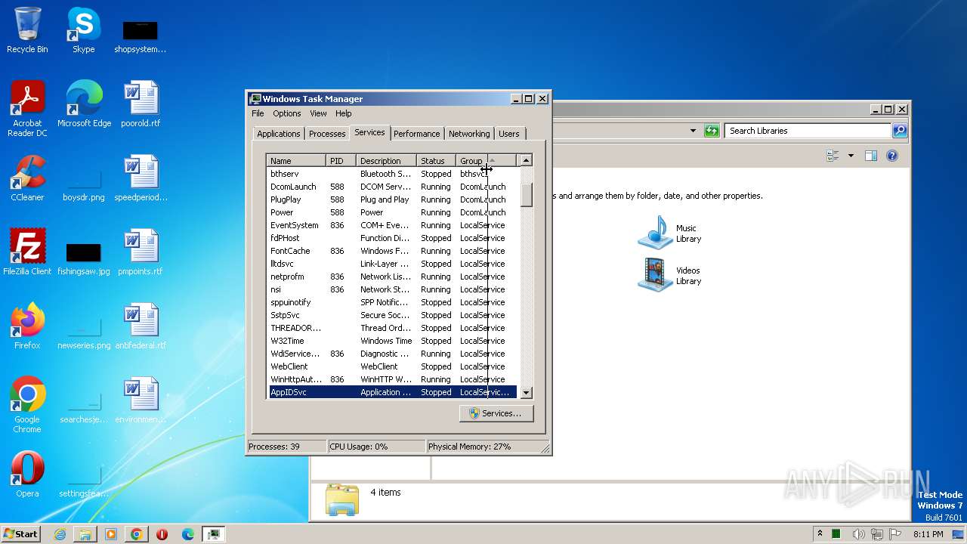Open Help menu in Task Manager
The width and height of the screenshot is (967, 544).
[x=344, y=113]
